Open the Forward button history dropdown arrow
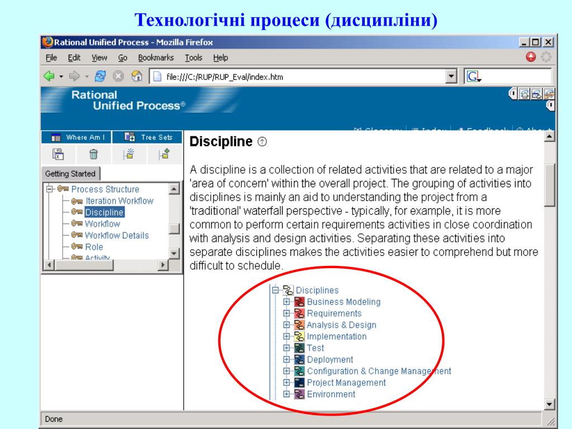This screenshot has height=429, width=572. point(87,77)
